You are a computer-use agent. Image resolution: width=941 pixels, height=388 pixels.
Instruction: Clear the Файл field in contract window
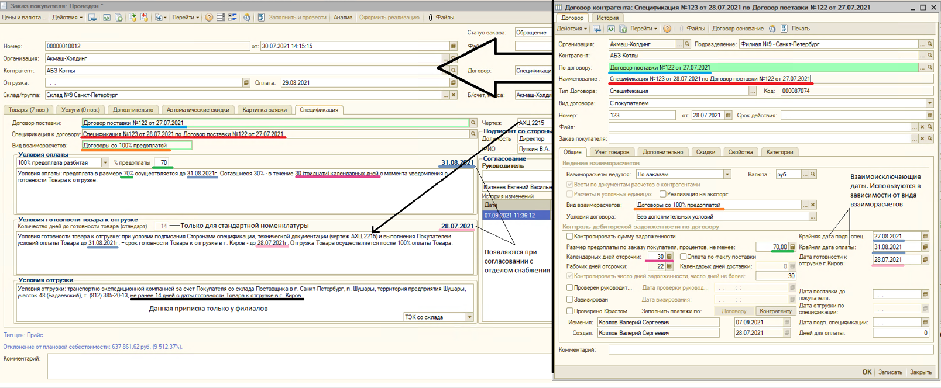point(922,127)
